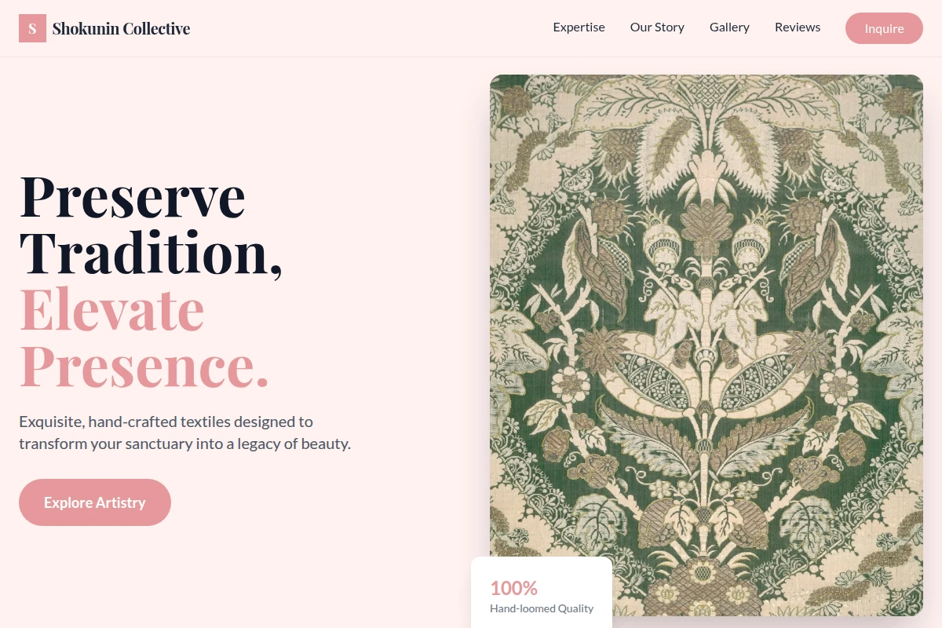This screenshot has height=628, width=942.
Task: Click the Preserve Tradition heading
Action: pos(151,225)
